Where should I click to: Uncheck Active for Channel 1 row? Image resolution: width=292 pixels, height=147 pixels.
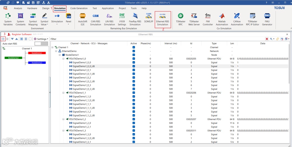(x=134, y=47)
